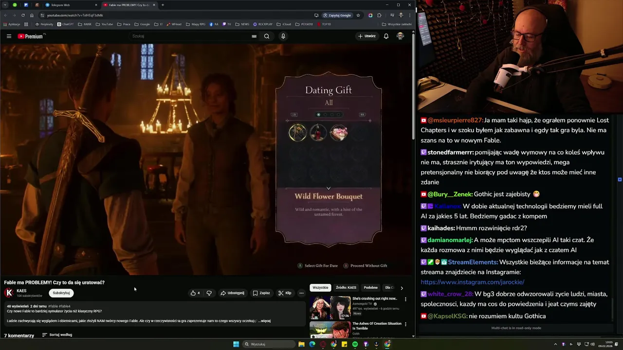623x350 pixels.
Task: Click the Chrome address bar URL
Action: [x=75, y=15]
